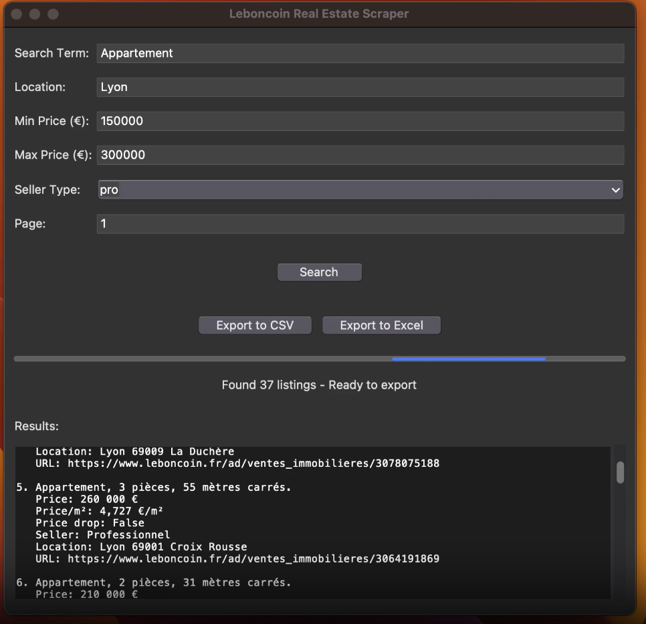Minimize the scraper window
Screen dimensions: 646x624
pyautogui.click(x=35, y=14)
